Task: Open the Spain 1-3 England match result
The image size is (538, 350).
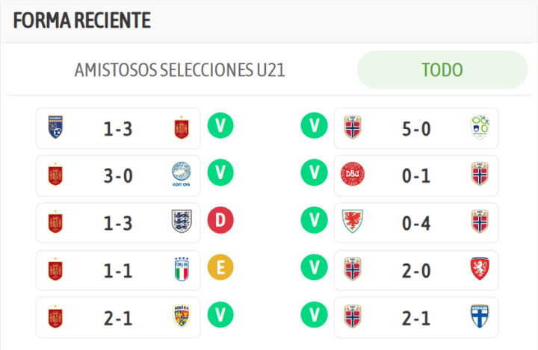Action: tap(118, 222)
